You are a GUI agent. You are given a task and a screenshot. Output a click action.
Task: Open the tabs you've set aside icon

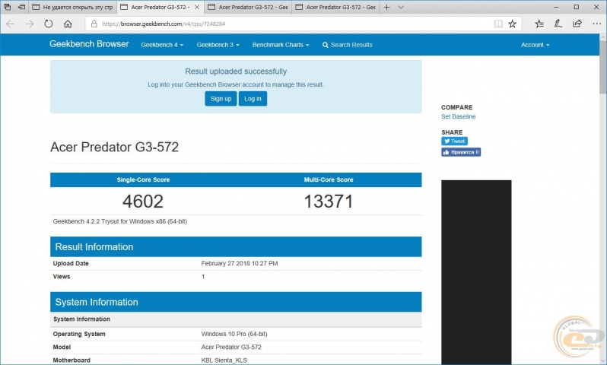tap(8, 7)
